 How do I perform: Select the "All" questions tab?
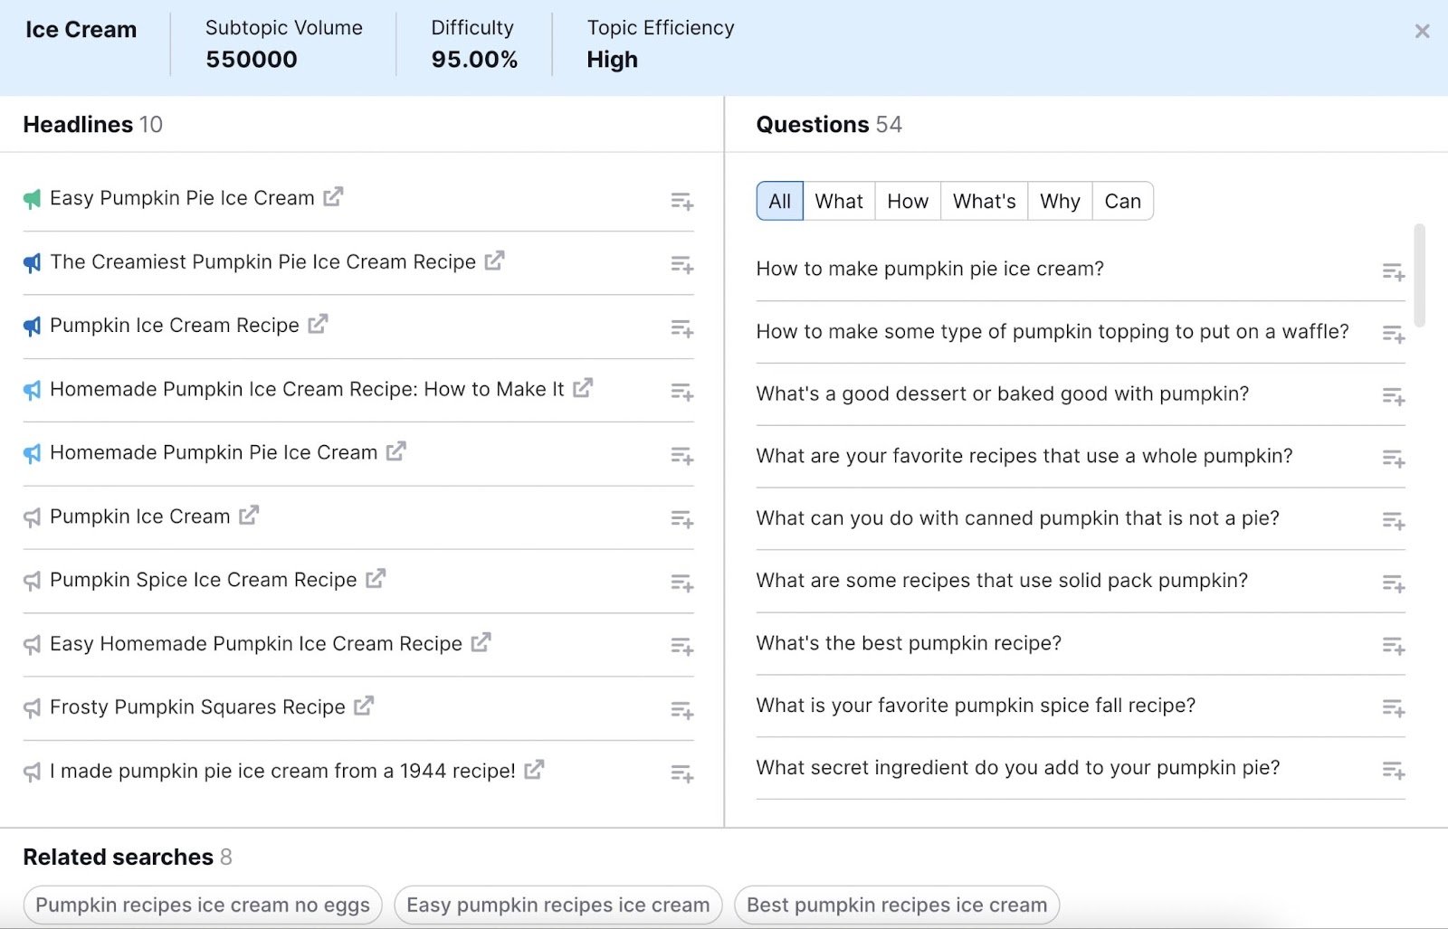tap(778, 201)
